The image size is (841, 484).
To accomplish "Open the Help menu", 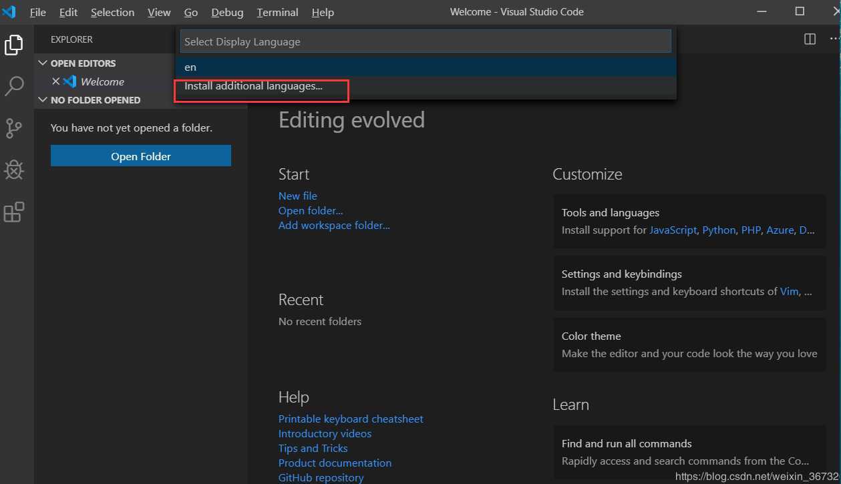I will click(323, 13).
